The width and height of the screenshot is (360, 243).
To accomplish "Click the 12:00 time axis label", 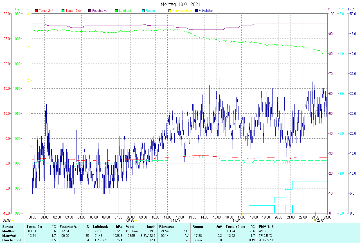I will 180,217.
